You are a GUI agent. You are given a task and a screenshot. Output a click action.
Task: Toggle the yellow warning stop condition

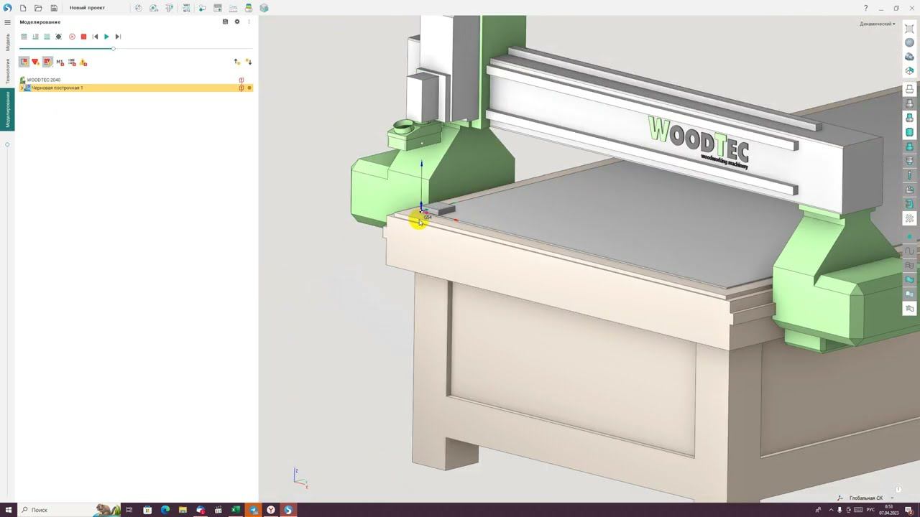83,62
